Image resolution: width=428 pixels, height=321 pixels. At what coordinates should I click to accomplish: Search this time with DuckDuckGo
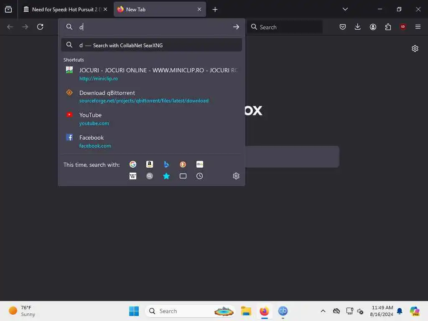183,164
